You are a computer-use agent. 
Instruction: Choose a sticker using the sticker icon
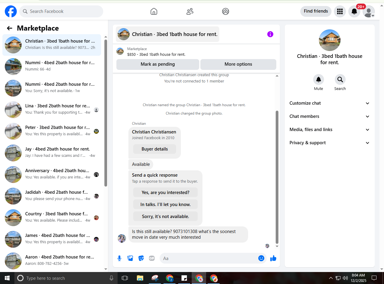click(141, 258)
